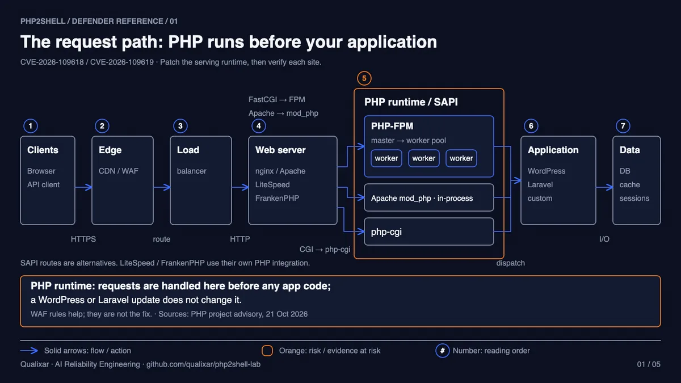Click the CVE-2026-109618 subtitle line
This screenshot has height=383, width=681.
(171, 62)
